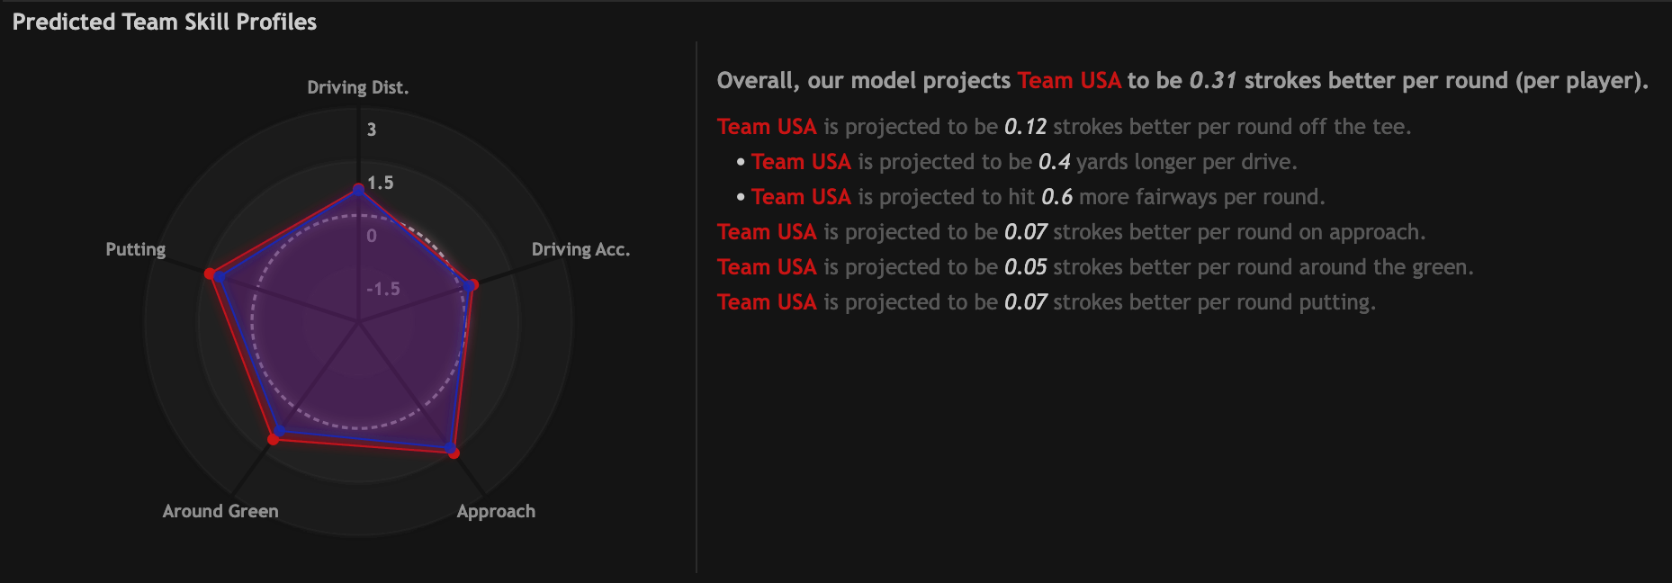The image size is (1672, 583).
Task: Click the 0.05 around the green value
Action: [1025, 267]
